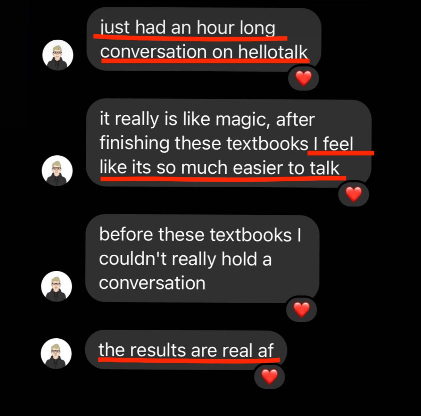Click the underlined text 'easier to talk'
Screen dimensions: 421x416
pos(286,168)
